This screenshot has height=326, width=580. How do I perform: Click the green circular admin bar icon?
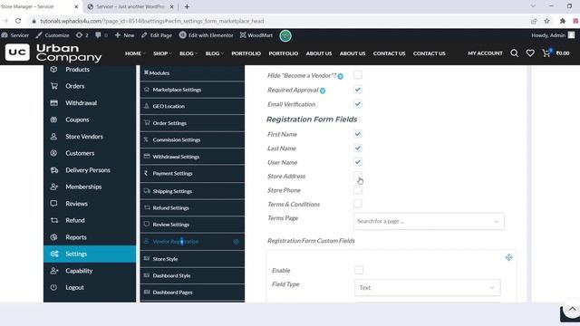(x=285, y=35)
